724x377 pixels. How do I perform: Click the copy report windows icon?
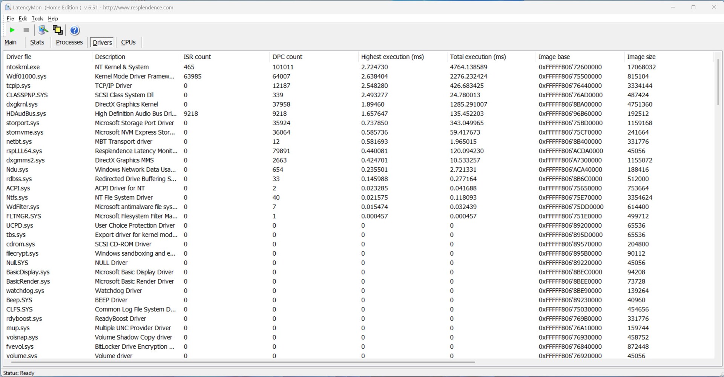(x=58, y=30)
